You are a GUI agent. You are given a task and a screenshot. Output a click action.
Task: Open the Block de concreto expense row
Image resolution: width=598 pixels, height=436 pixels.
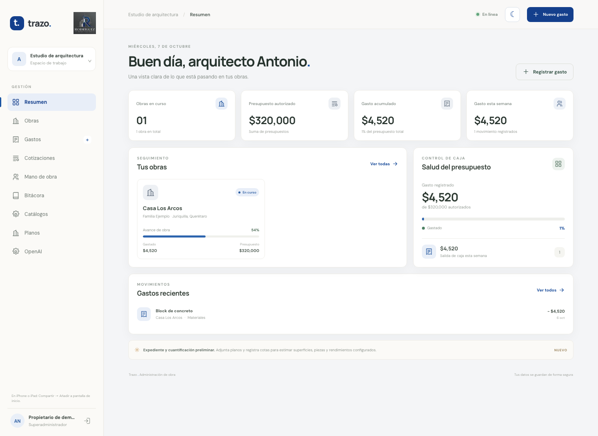[351, 314]
